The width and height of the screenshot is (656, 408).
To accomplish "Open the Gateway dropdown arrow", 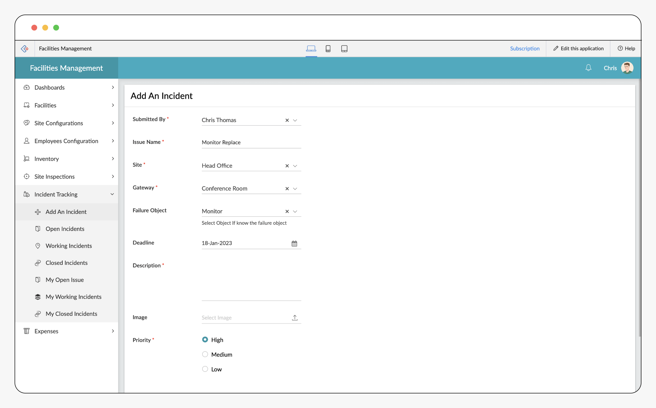I will (295, 189).
